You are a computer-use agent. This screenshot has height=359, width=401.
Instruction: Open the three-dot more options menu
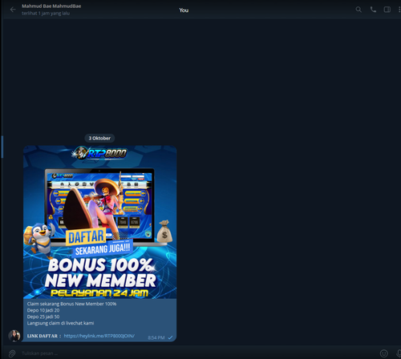(399, 10)
